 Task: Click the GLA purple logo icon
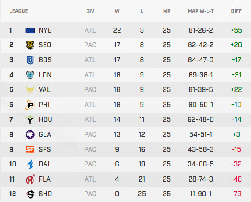pos(31,135)
